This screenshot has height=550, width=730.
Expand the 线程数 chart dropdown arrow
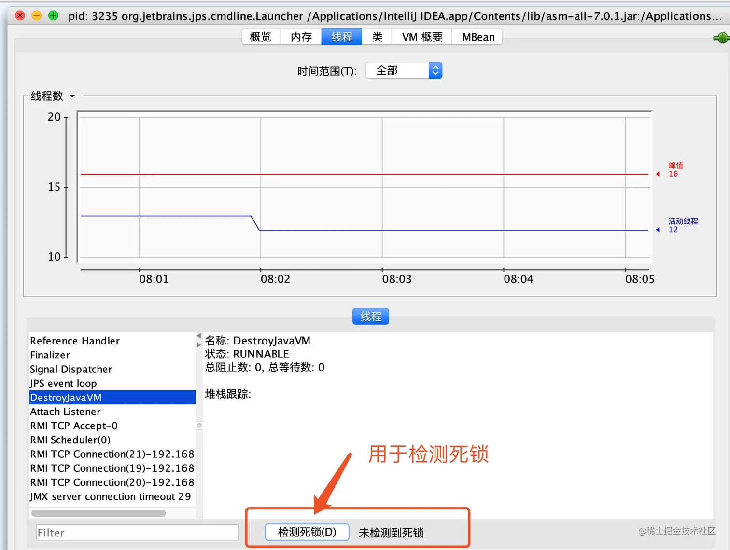72,96
